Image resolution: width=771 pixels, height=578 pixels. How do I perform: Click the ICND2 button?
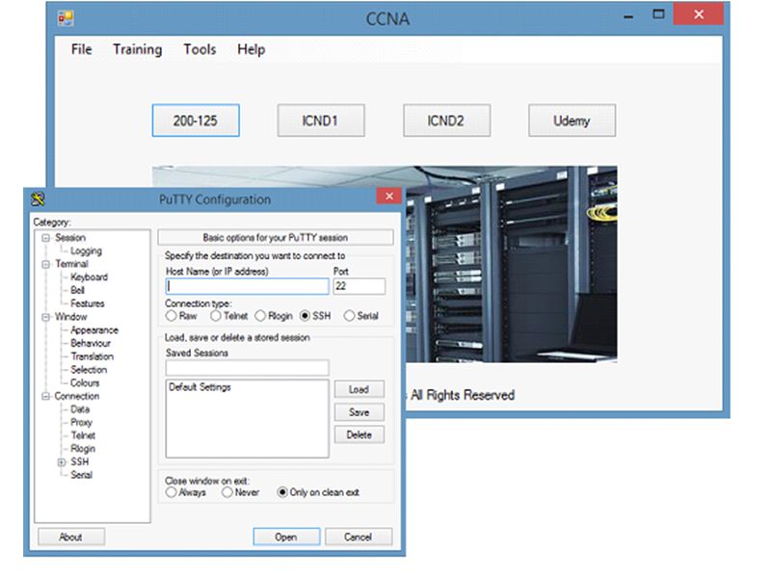click(x=446, y=120)
